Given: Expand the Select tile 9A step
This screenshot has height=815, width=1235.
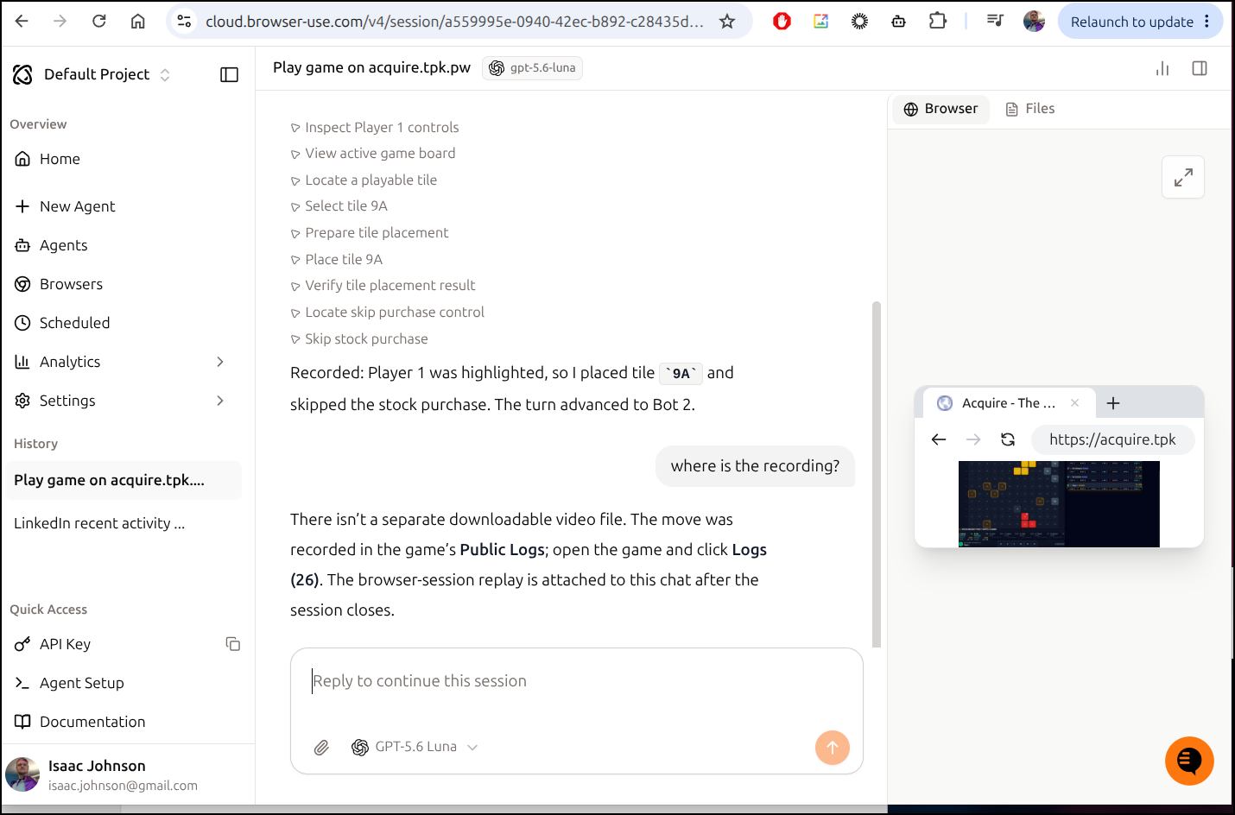Looking at the screenshot, I should click(339, 206).
